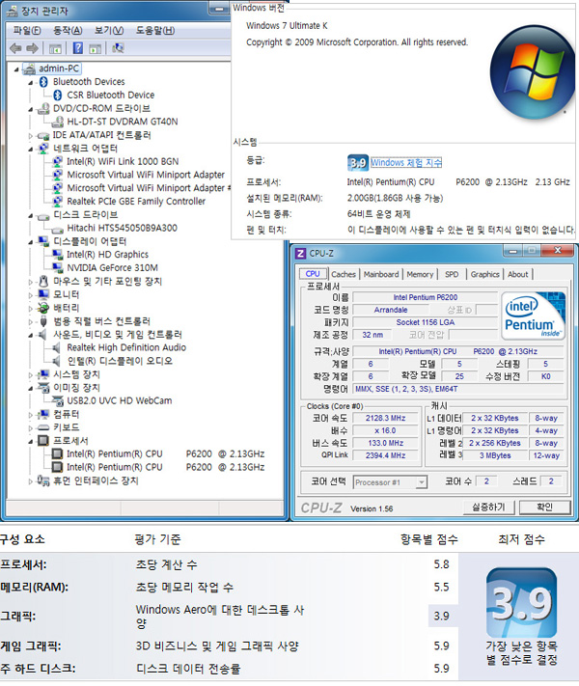
Task: Open the Windows 체험 지수 link
Action: click(x=406, y=163)
